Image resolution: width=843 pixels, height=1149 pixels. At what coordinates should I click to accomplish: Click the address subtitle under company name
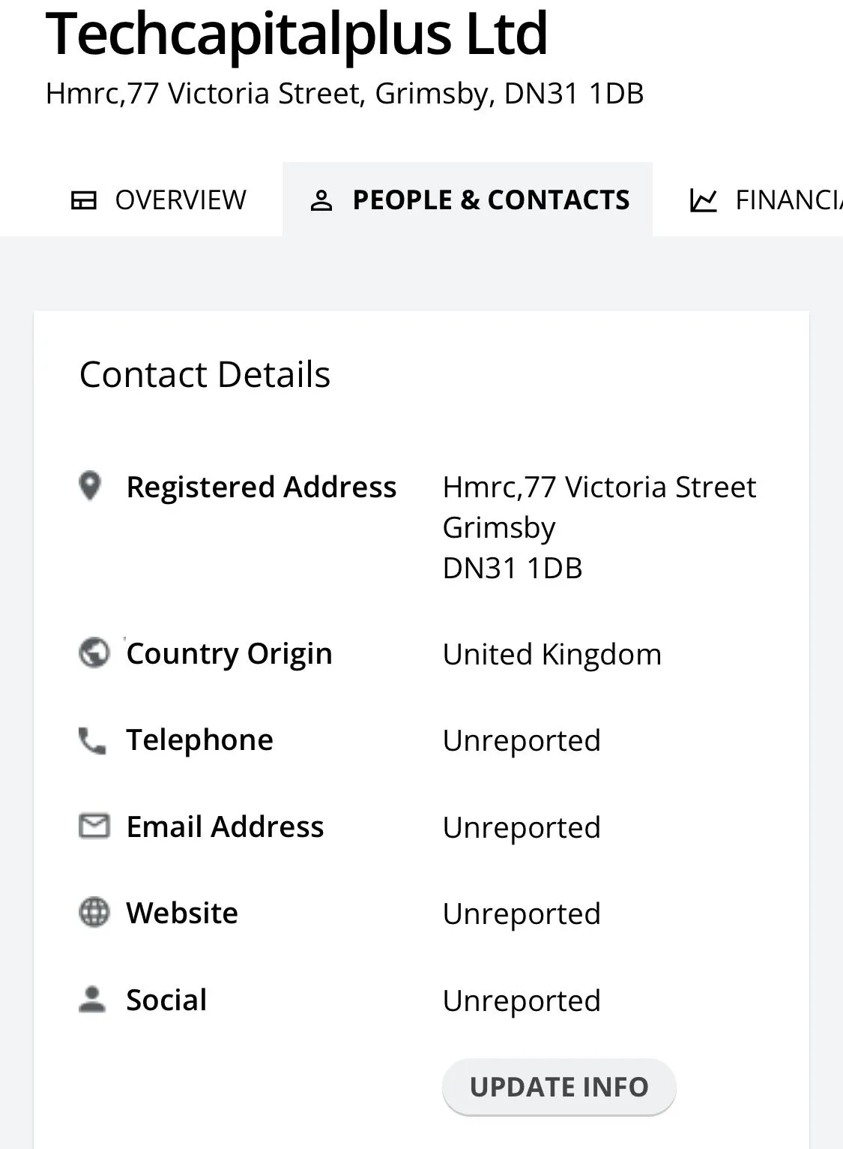(345, 94)
